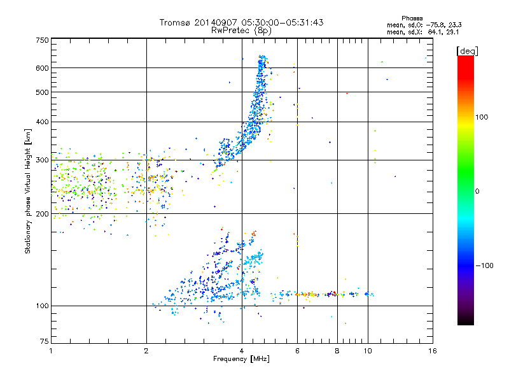Screen dimensions: 509x382
Task: Click the x-axis tick label '10'
Action: pyautogui.click(x=368, y=351)
